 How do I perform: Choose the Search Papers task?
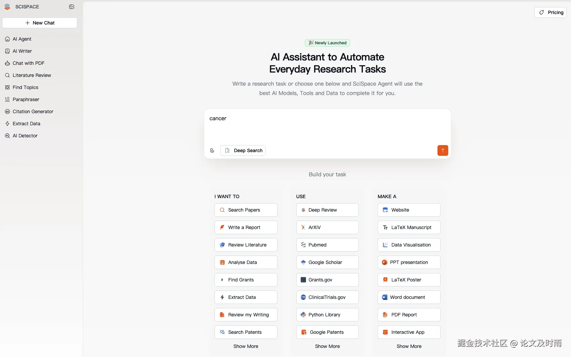pos(246,210)
